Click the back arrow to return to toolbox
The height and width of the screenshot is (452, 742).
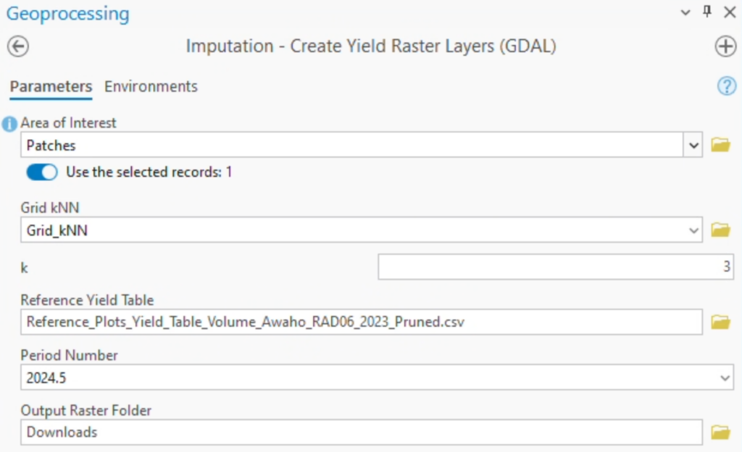[x=18, y=46]
